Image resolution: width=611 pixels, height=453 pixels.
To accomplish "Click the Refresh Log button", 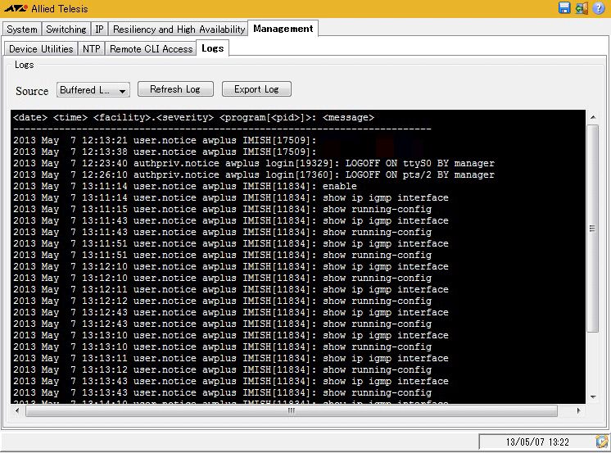I will [175, 89].
